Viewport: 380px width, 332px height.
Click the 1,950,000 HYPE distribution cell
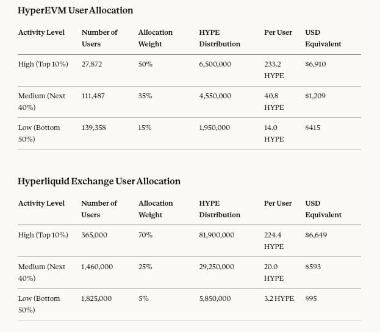pos(214,128)
